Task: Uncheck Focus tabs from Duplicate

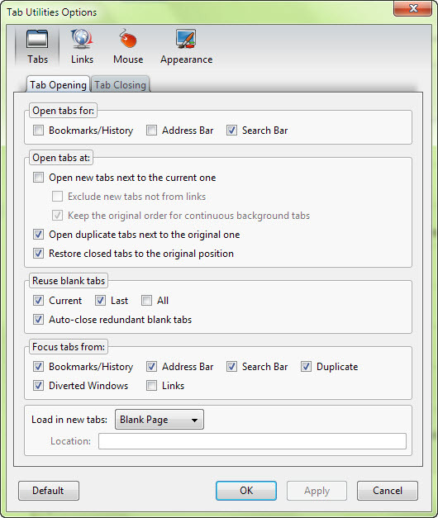Action: tap(306, 366)
